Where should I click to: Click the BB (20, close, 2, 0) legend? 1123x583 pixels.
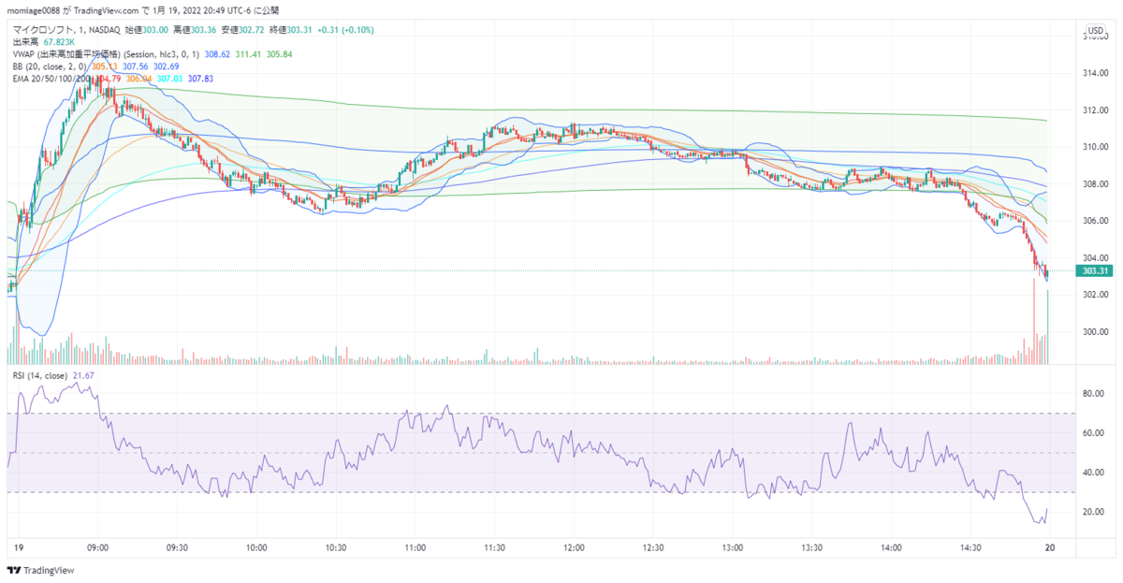coord(49,66)
